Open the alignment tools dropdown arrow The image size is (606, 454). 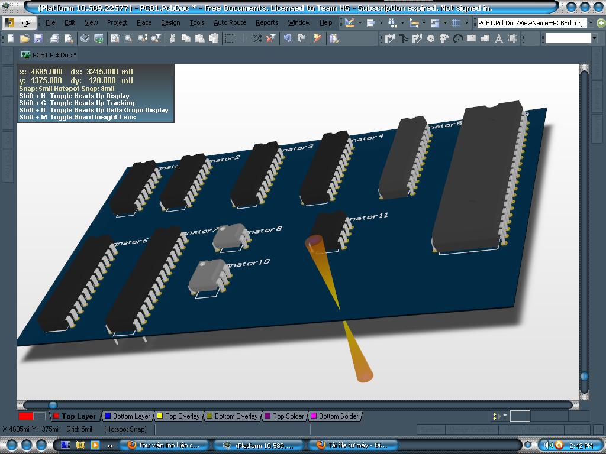381,23
